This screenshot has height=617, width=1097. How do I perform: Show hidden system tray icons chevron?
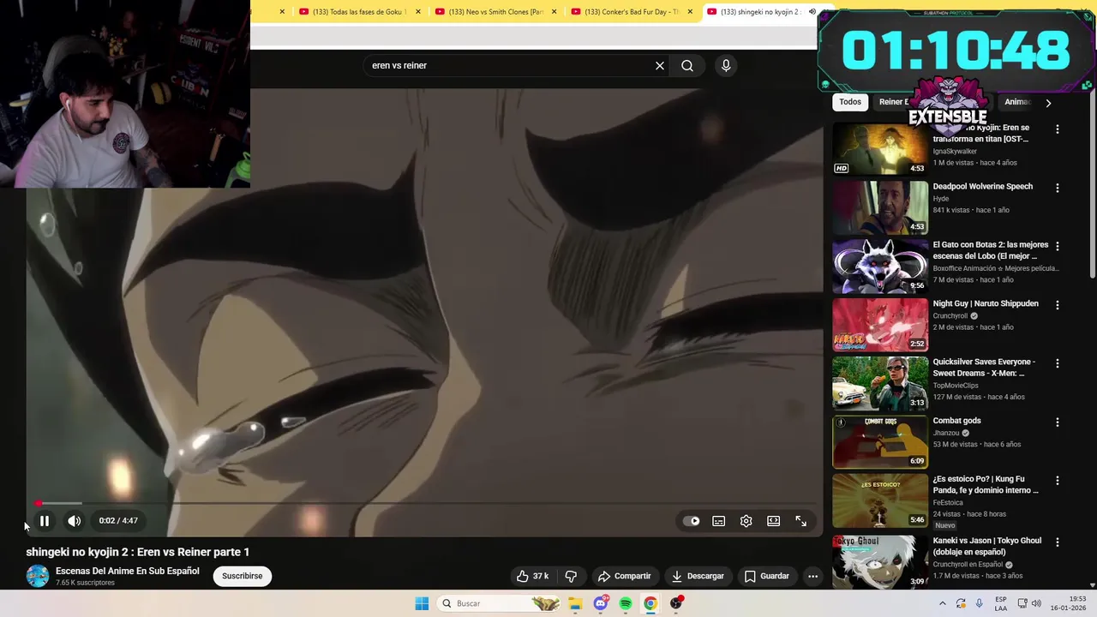(942, 603)
